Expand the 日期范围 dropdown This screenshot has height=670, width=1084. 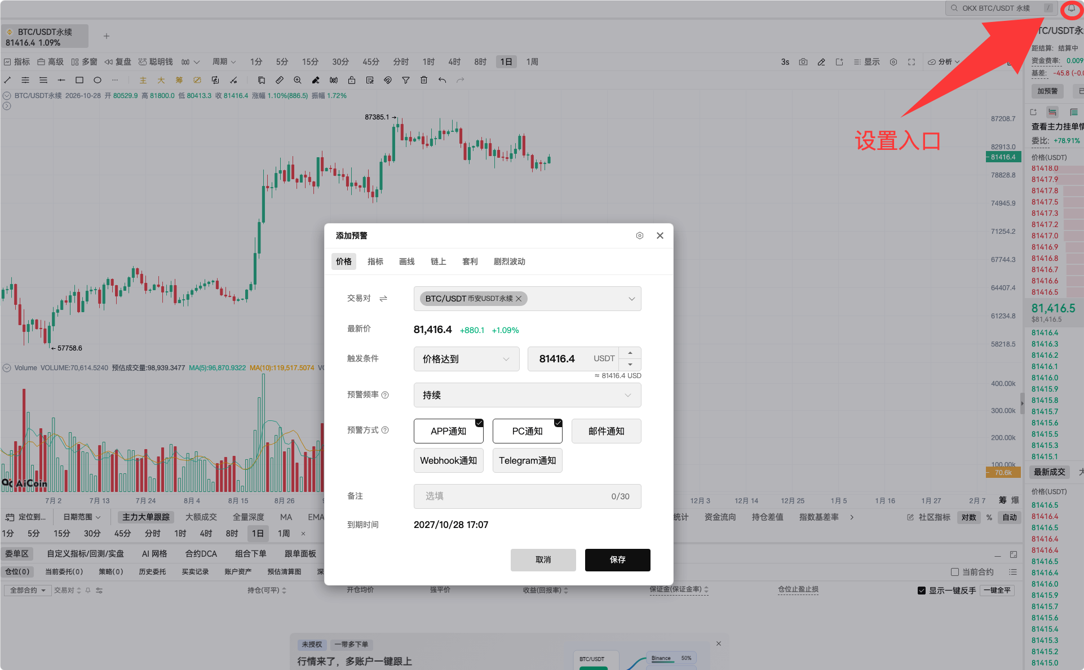click(x=82, y=517)
